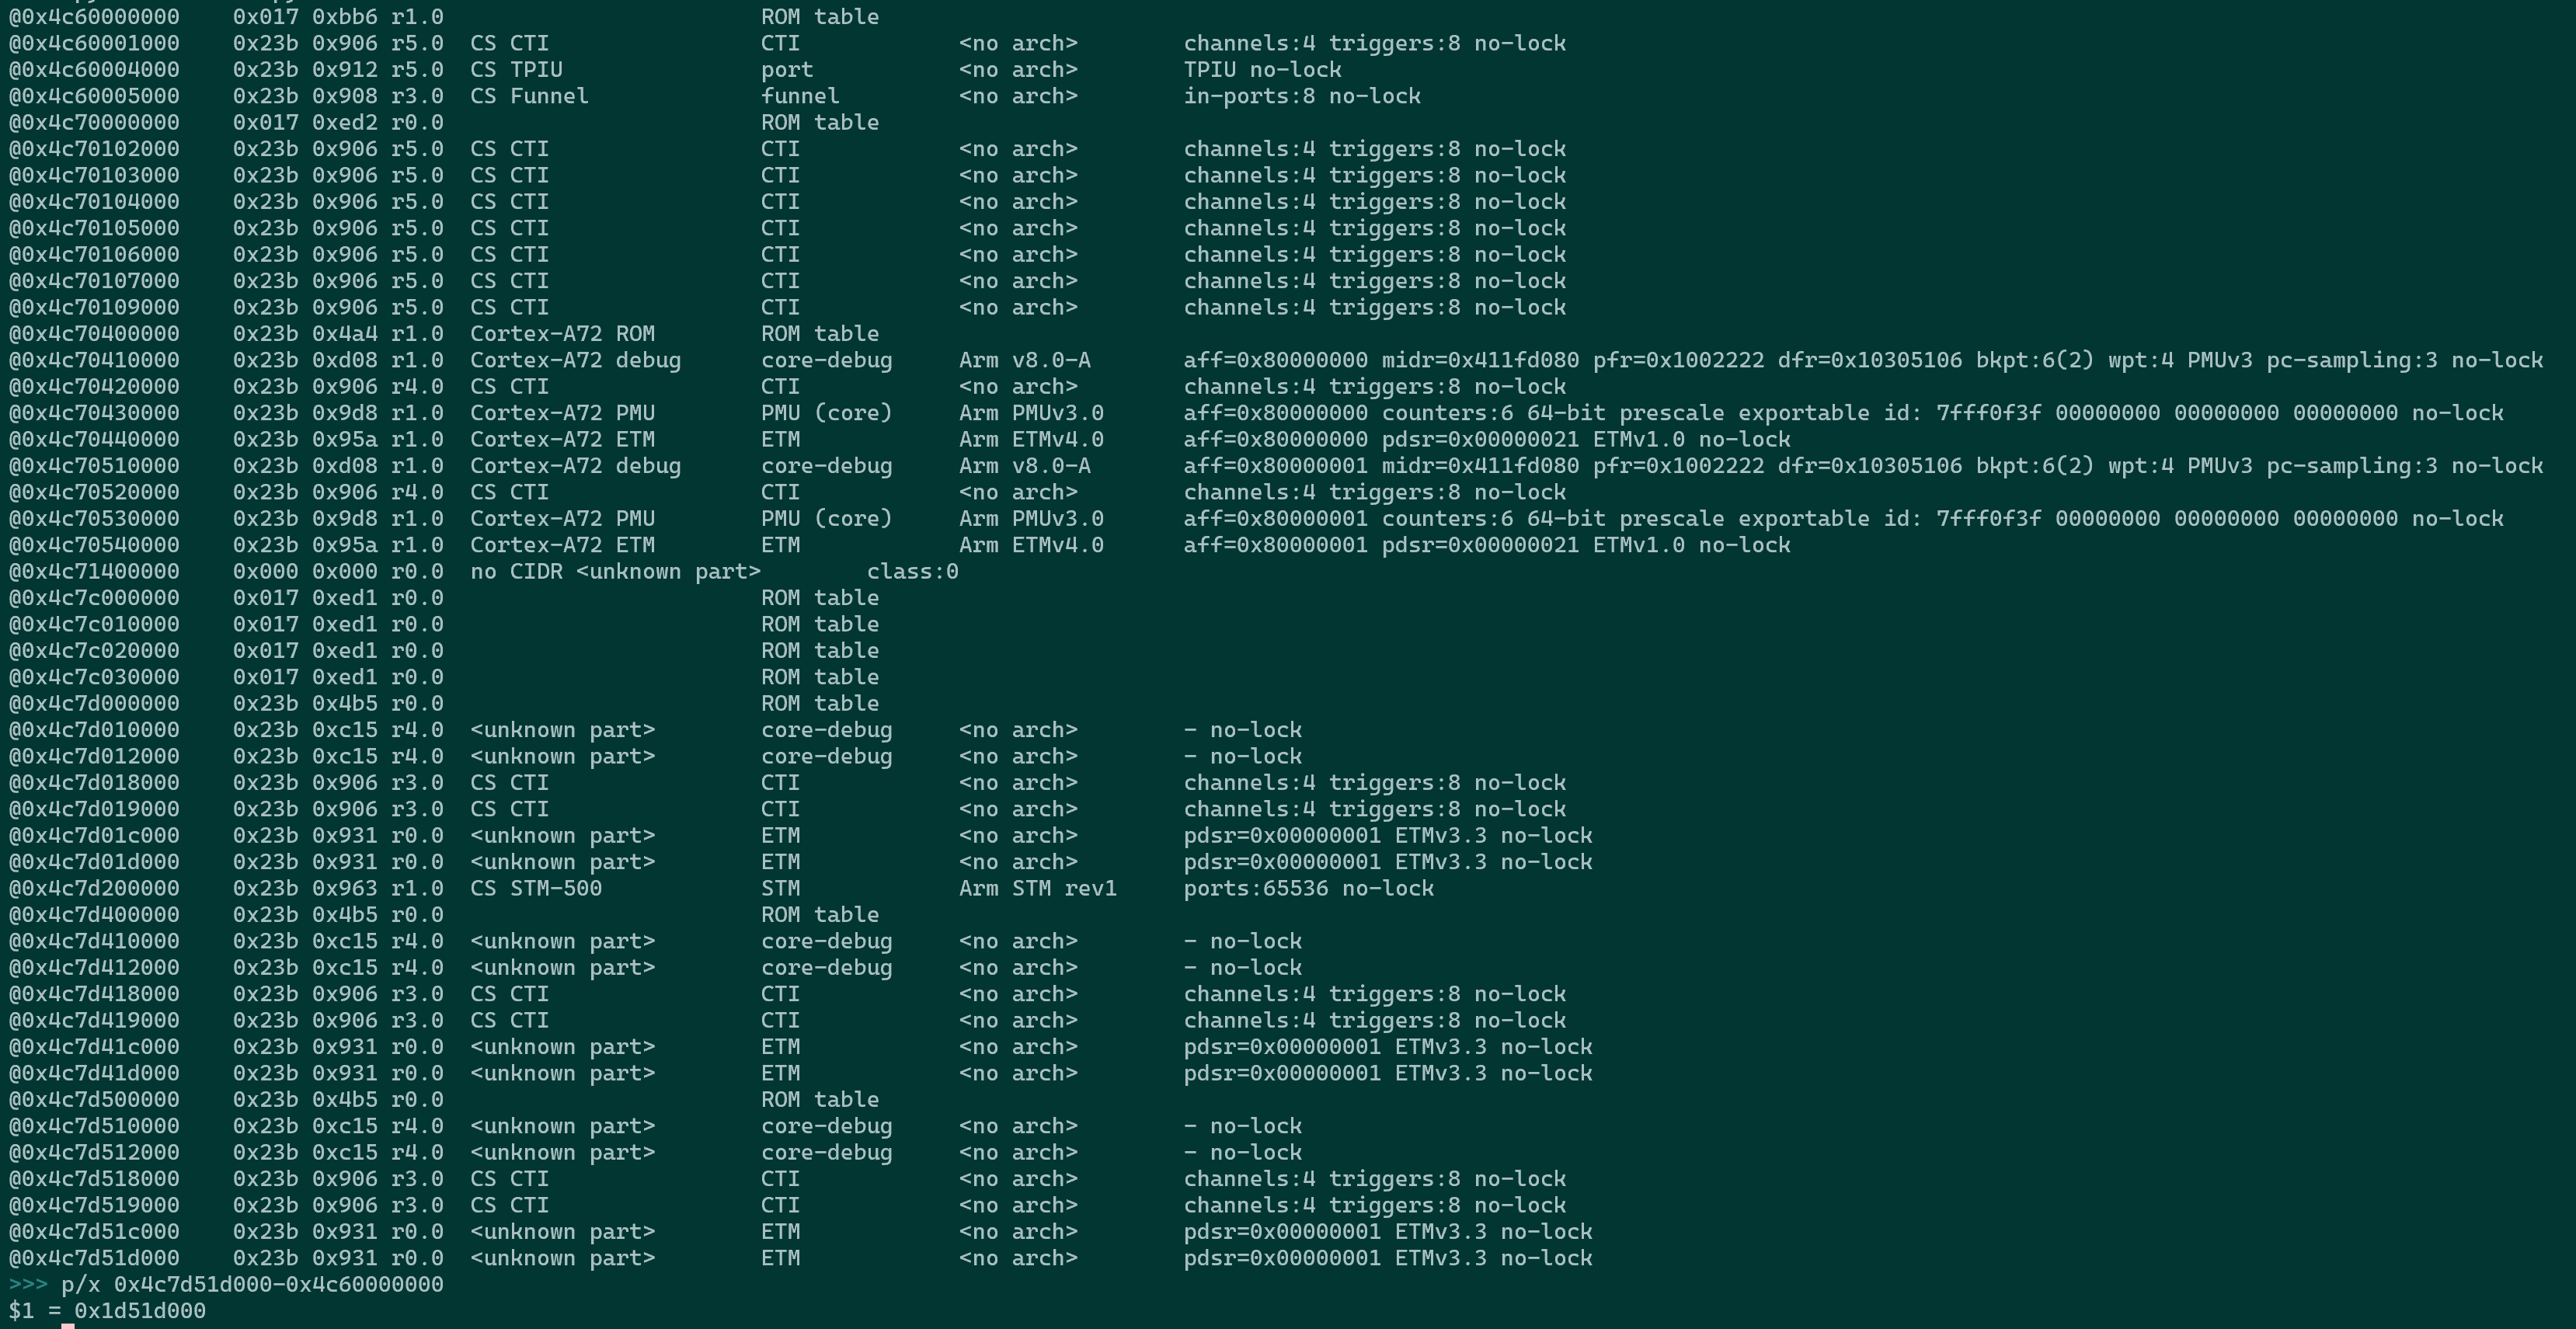Click the 'Arm STM rev1' architecture text

point(1037,888)
